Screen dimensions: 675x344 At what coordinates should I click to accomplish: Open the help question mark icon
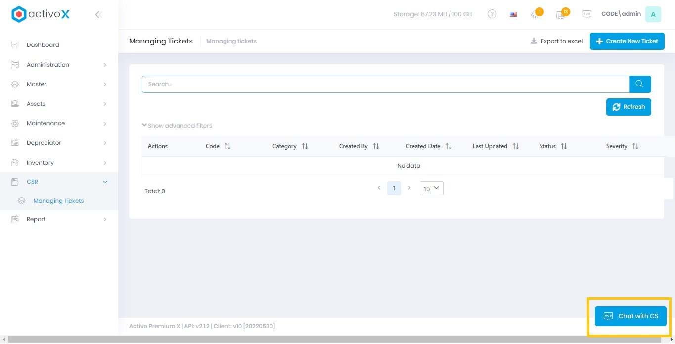492,14
